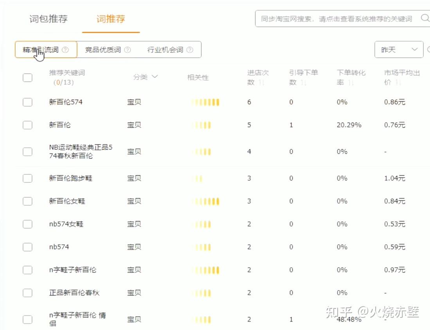Check the 新百伦574 keyword row
Viewport: 430px width, 330px height.
click(27, 102)
